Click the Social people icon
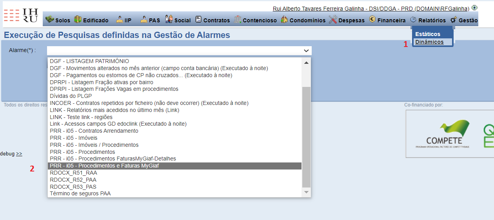The height and width of the screenshot is (220, 494). pos(169,19)
